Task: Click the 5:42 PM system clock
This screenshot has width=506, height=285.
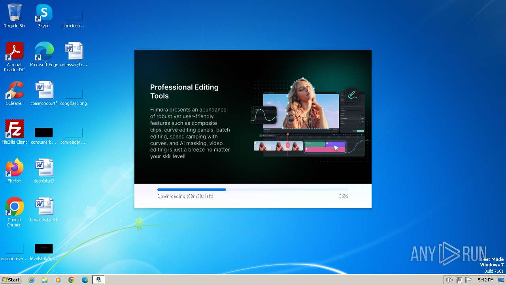Action: coord(485,280)
